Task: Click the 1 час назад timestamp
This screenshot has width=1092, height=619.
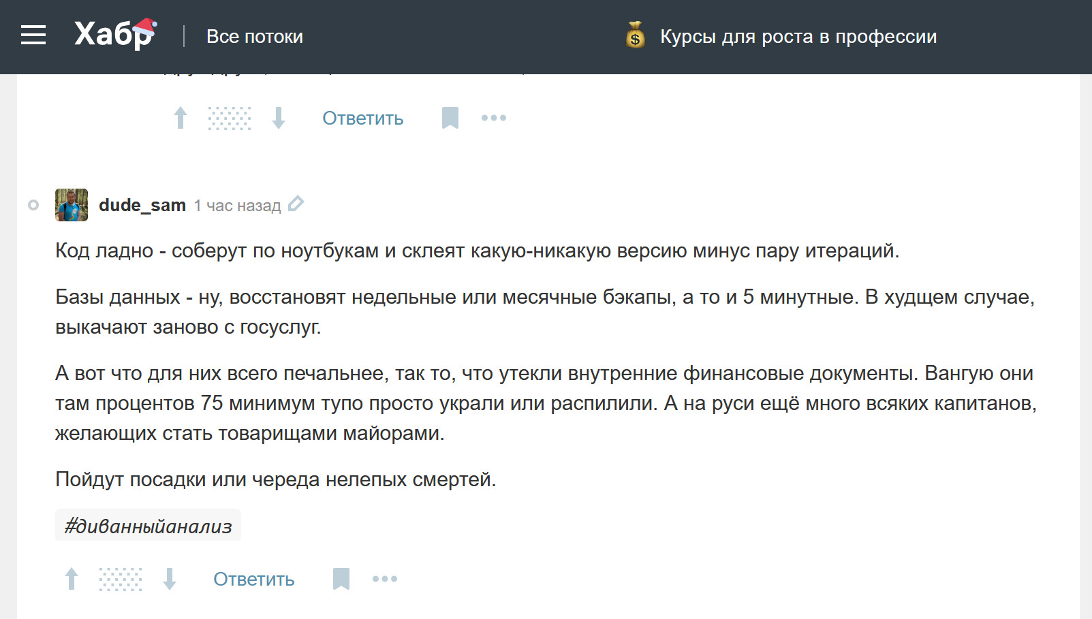Action: point(237,206)
